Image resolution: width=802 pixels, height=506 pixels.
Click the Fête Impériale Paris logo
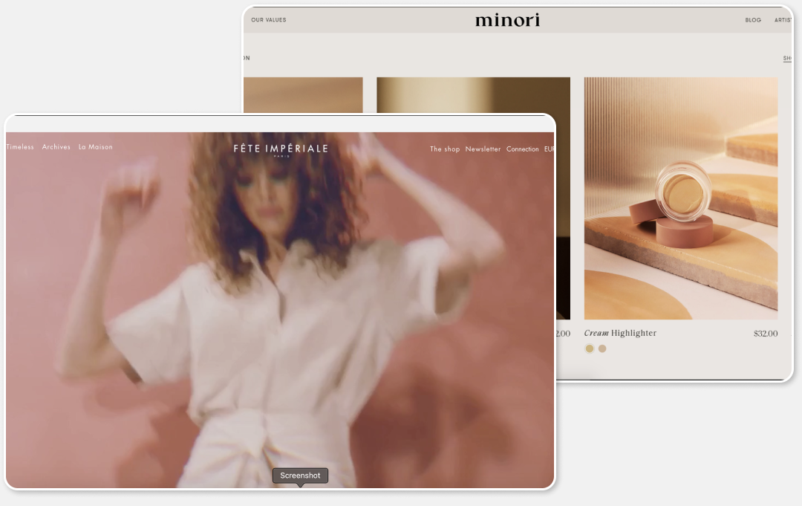click(281, 150)
